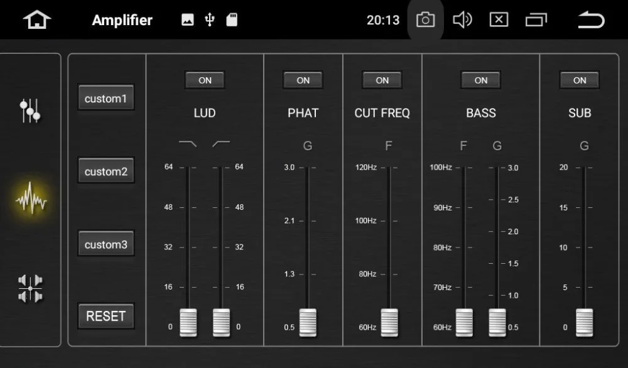Toggle the SUB ON switch
This screenshot has width=628, height=368.
(x=580, y=80)
